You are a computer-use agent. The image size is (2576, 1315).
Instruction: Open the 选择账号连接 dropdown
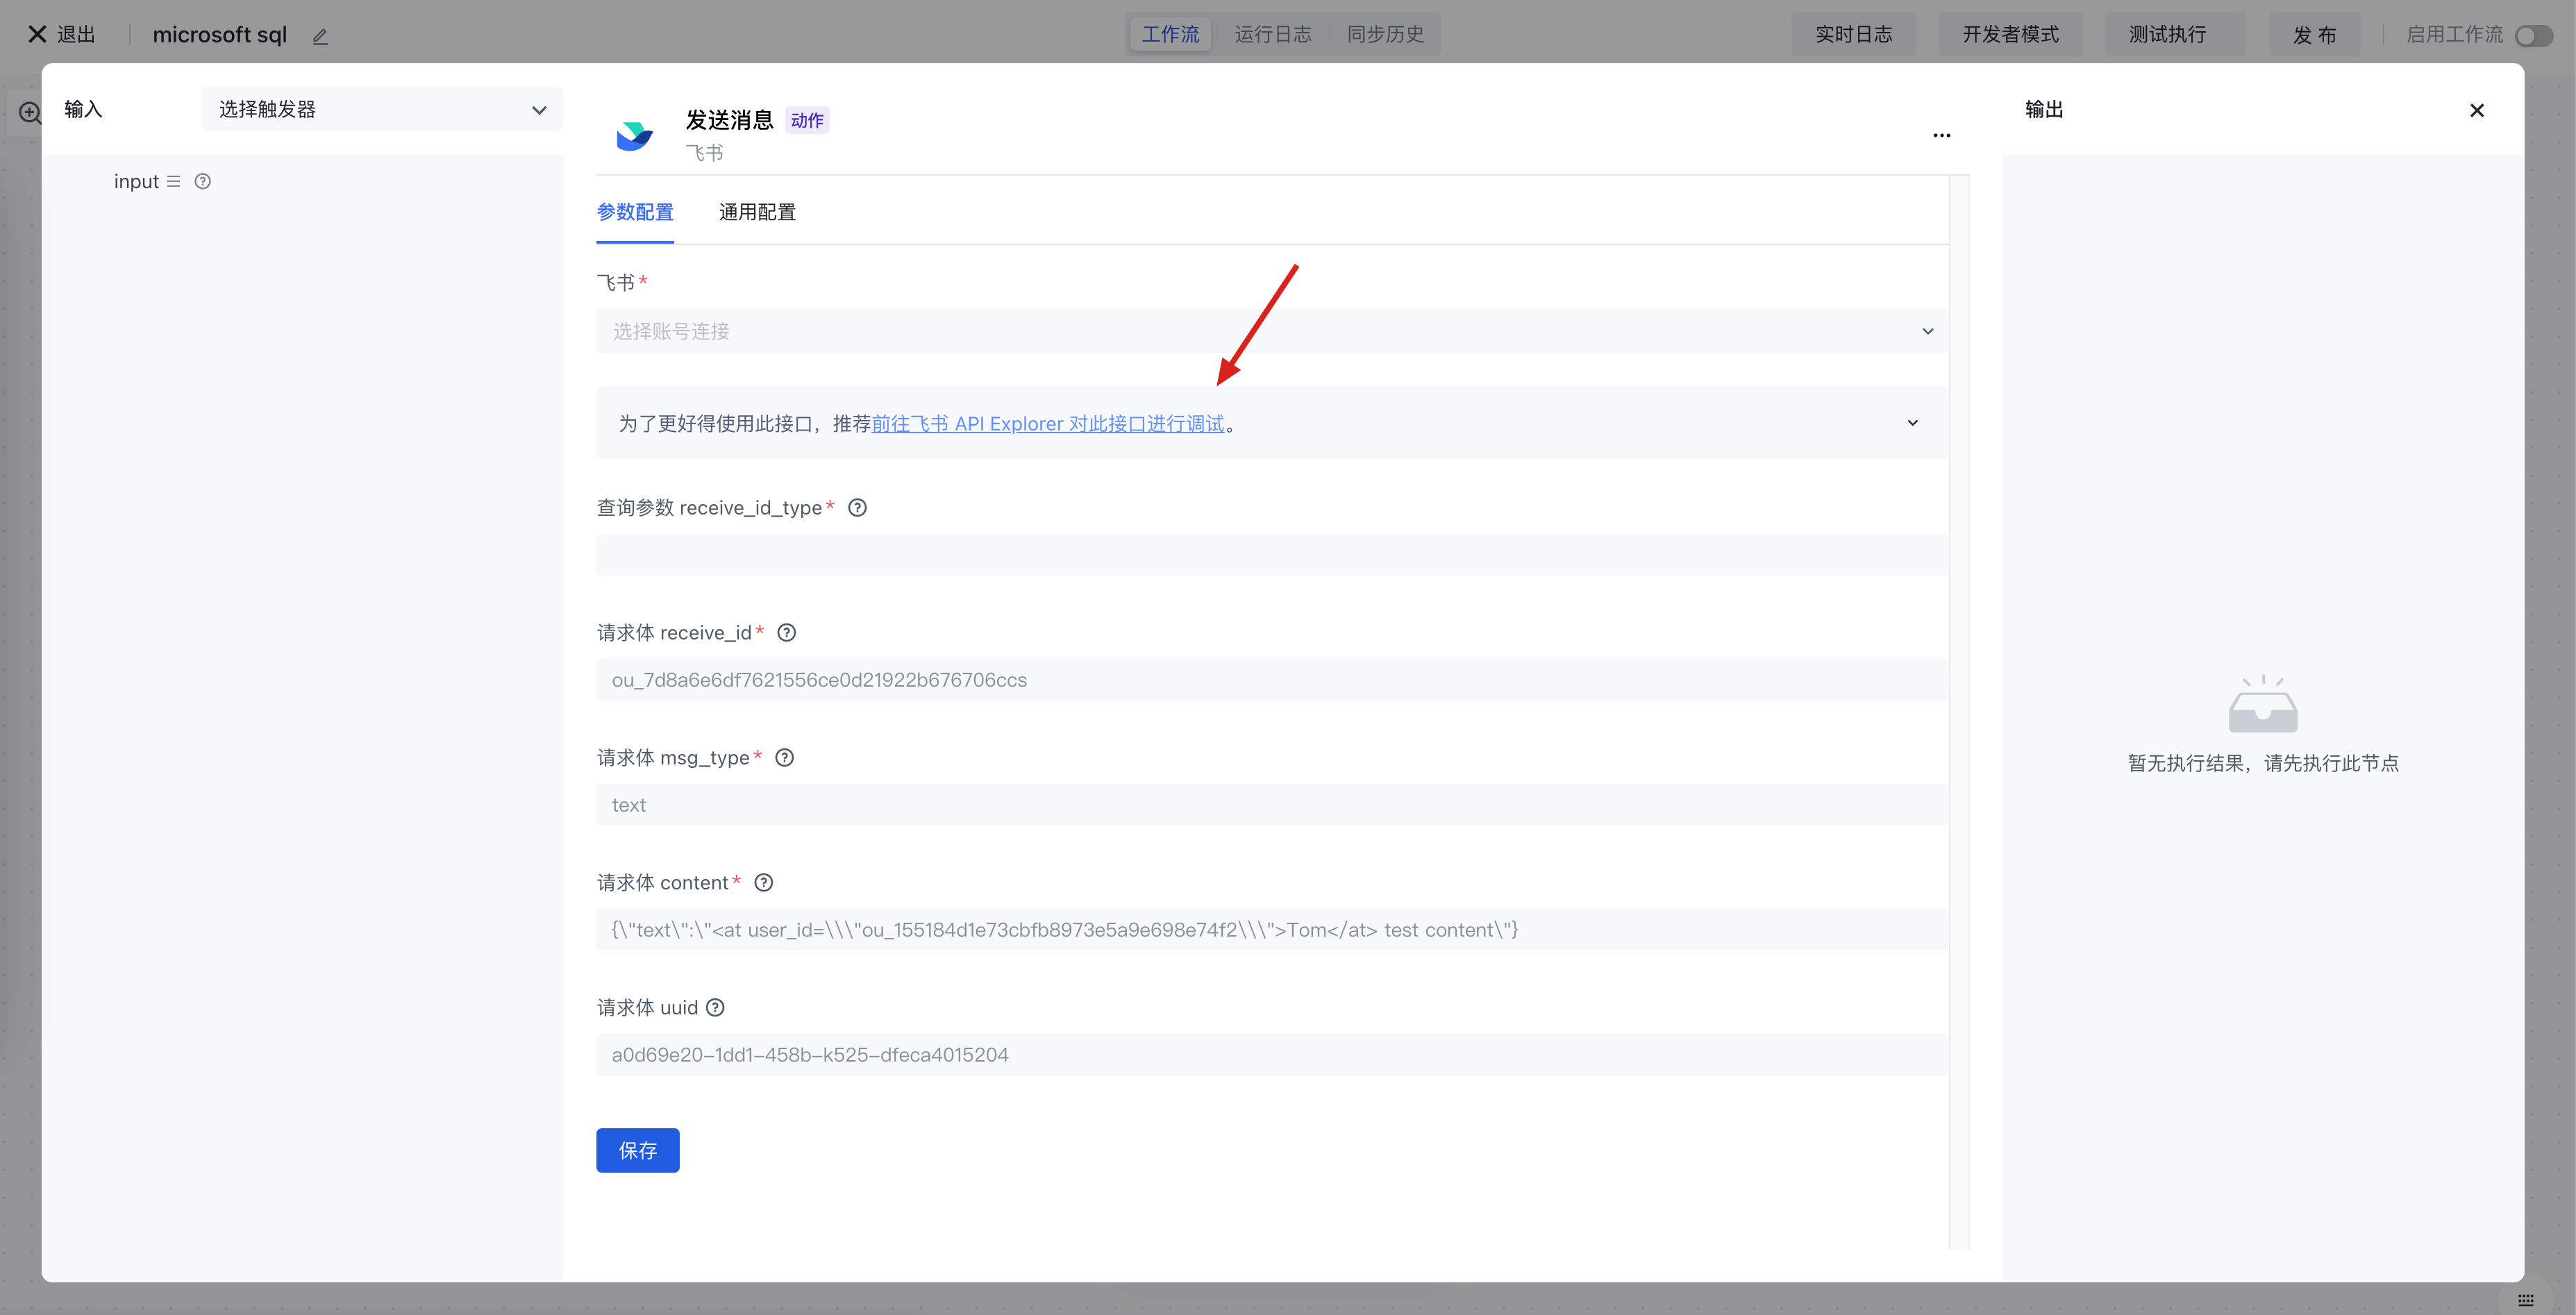tap(1270, 331)
